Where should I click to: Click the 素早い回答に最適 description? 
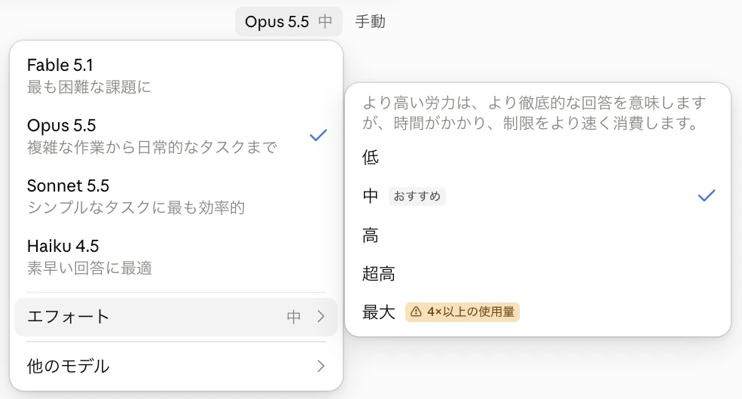(x=90, y=268)
